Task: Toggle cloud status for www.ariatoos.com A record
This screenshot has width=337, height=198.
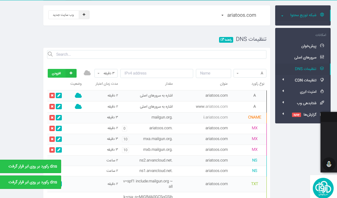Action: pos(78,107)
